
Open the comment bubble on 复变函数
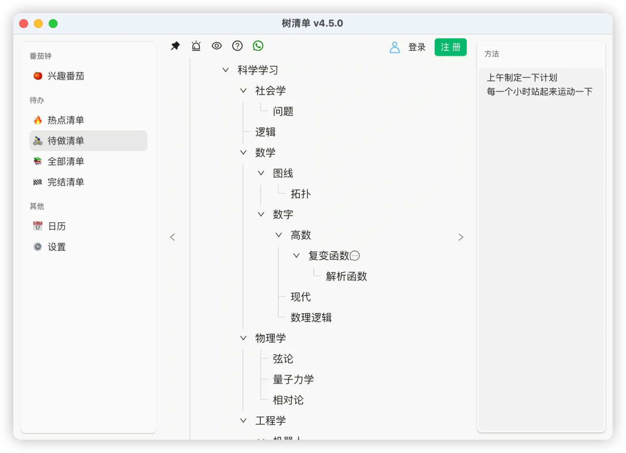click(355, 255)
